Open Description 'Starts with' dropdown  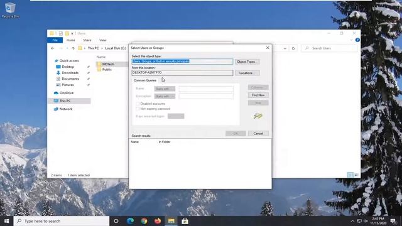(x=165, y=96)
